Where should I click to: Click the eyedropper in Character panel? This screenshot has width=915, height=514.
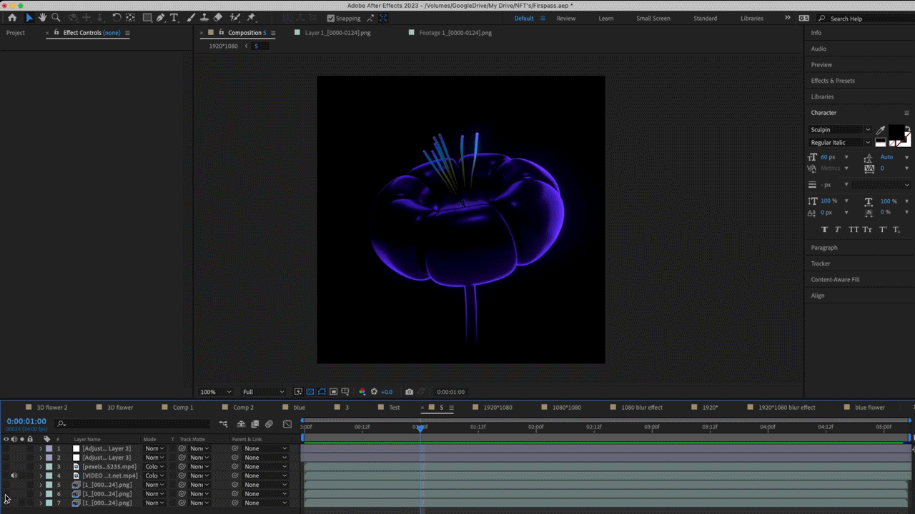coord(881,130)
